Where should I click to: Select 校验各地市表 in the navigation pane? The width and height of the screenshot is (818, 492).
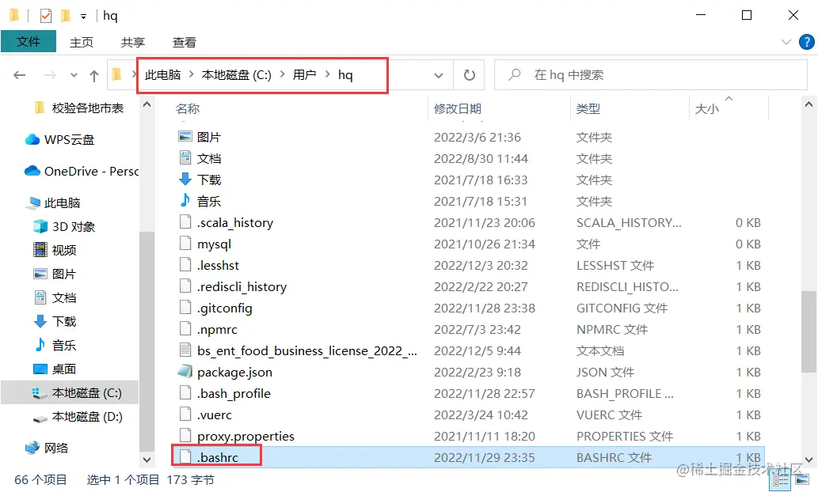tap(88, 108)
